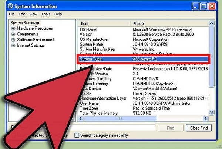222x149 pixels.
Task: Expand the Software Environment node
Action: [13, 40]
